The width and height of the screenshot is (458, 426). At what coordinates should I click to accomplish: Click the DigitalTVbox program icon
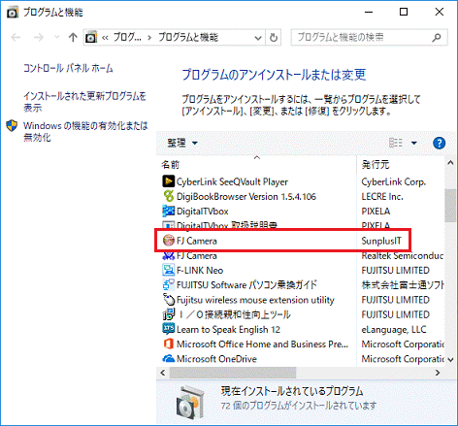(x=168, y=212)
